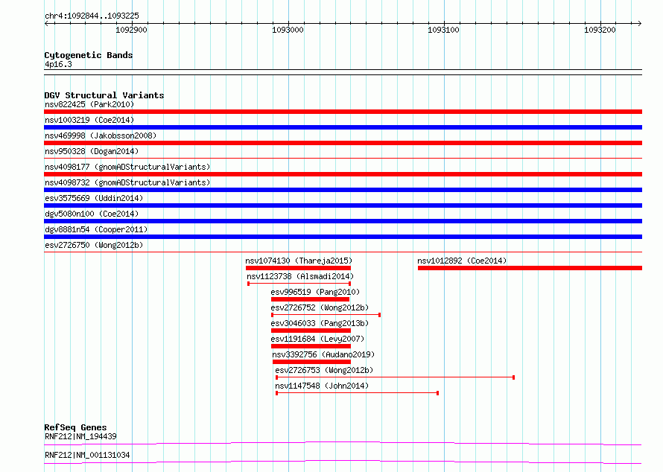663x472 pixels.
Task: Click the esv3575669 (Uddin2014) label
Action: (94, 198)
